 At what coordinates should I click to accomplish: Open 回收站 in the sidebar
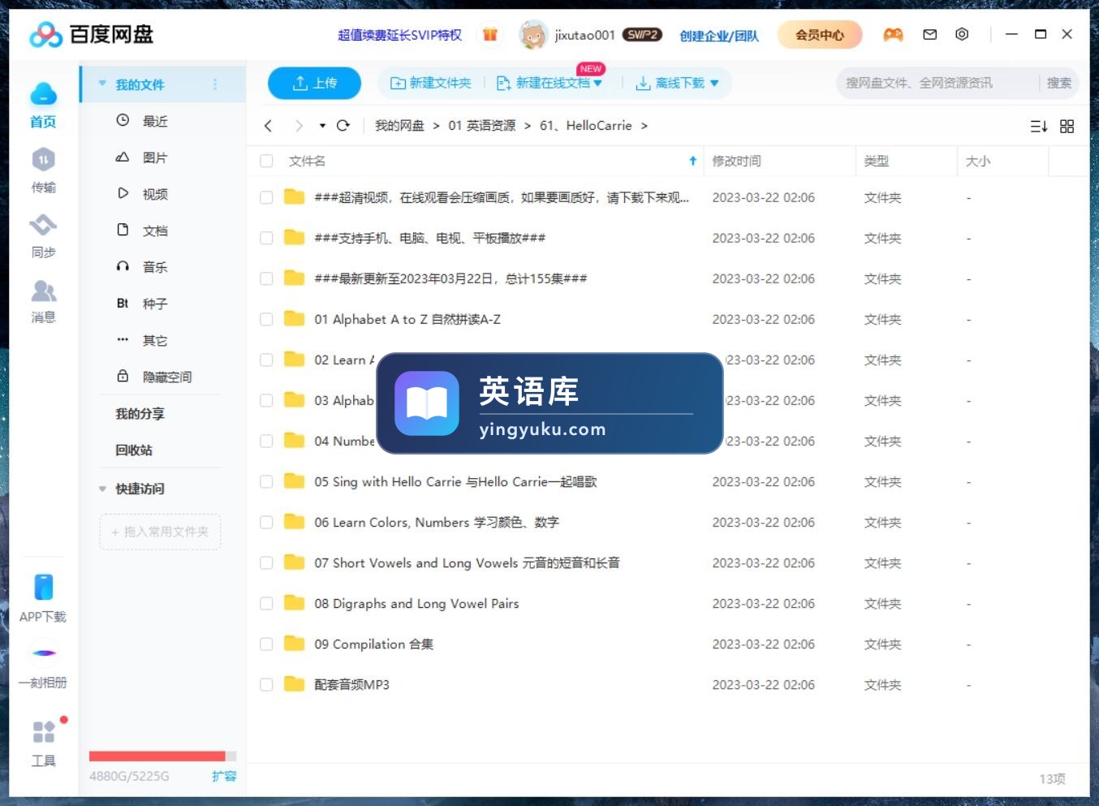134,450
